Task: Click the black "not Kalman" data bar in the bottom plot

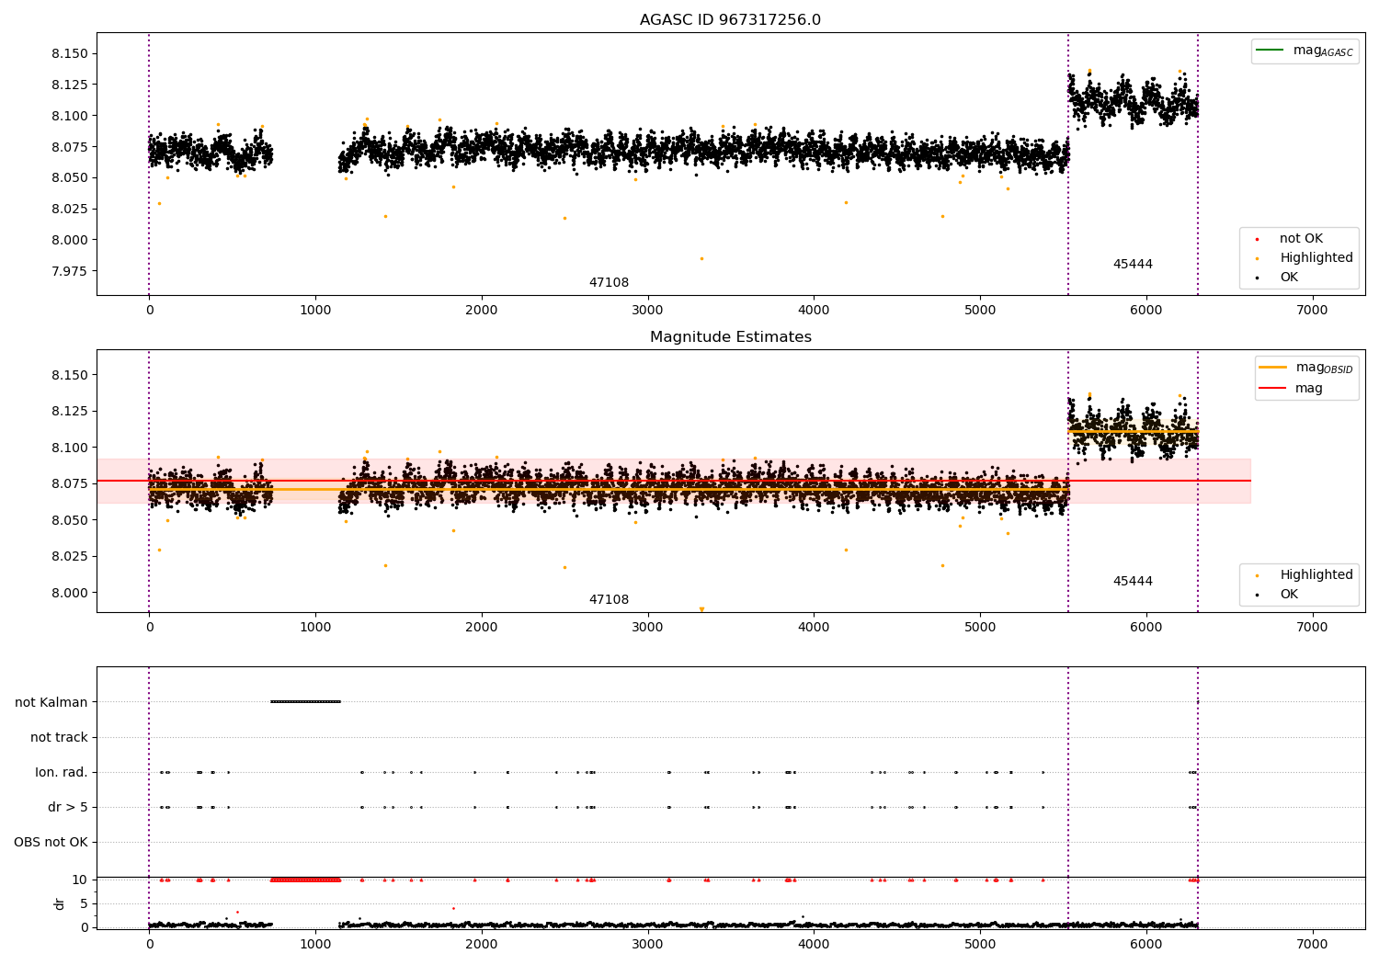Action: (x=305, y=702)
